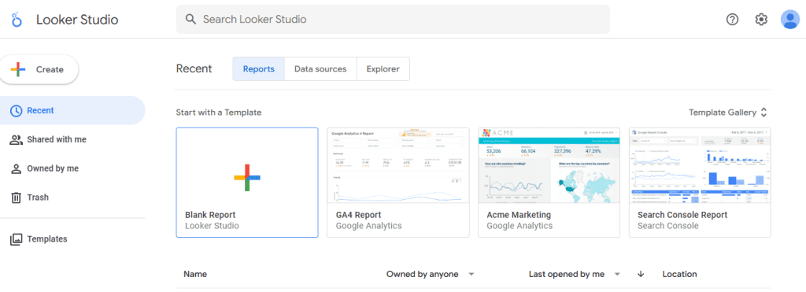Click the Templates image icon
The width and height of the screenshot is (806, 292).
pos(17,239)
